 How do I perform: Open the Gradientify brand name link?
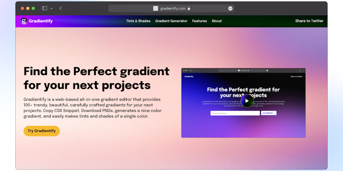(x=41, y=21)
